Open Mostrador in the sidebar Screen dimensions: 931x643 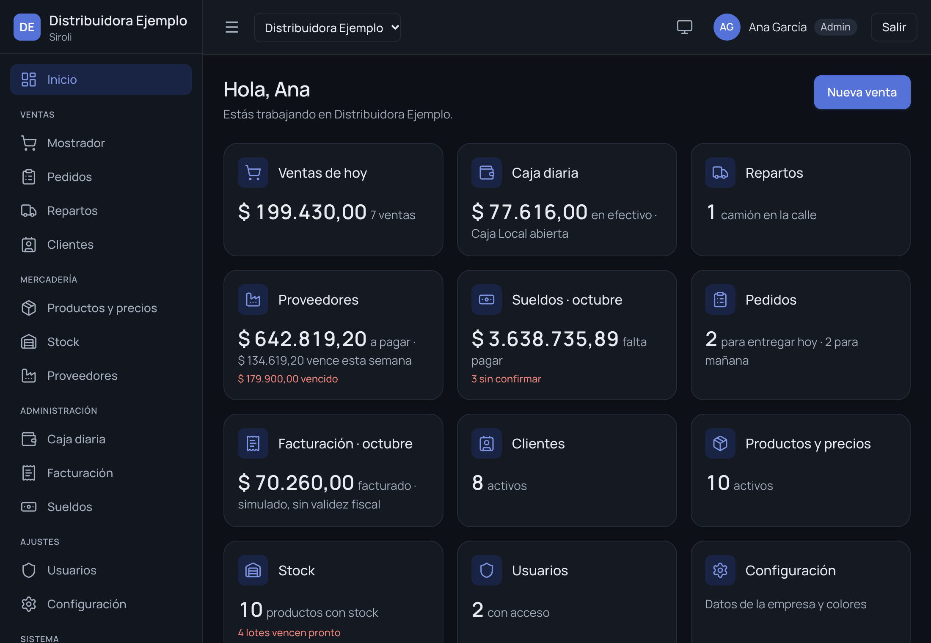(x=101, y=143)
